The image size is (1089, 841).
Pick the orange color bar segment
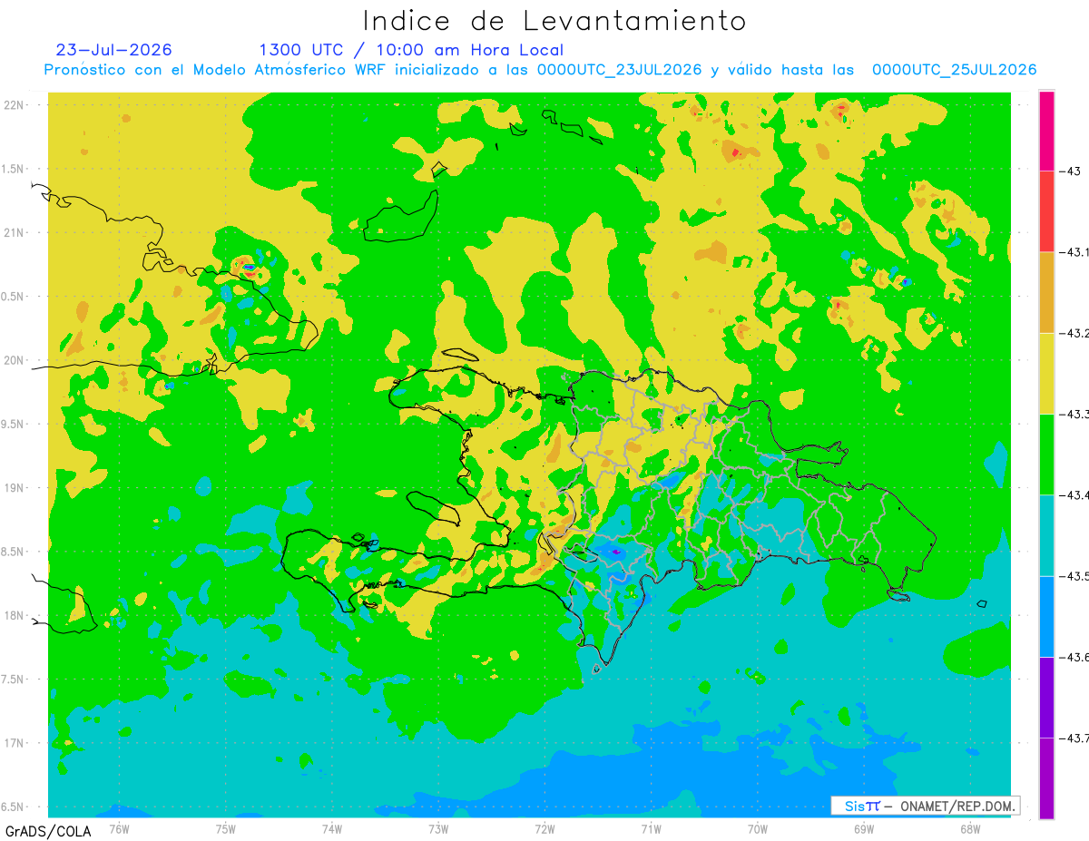click(x=1046, y=292)
